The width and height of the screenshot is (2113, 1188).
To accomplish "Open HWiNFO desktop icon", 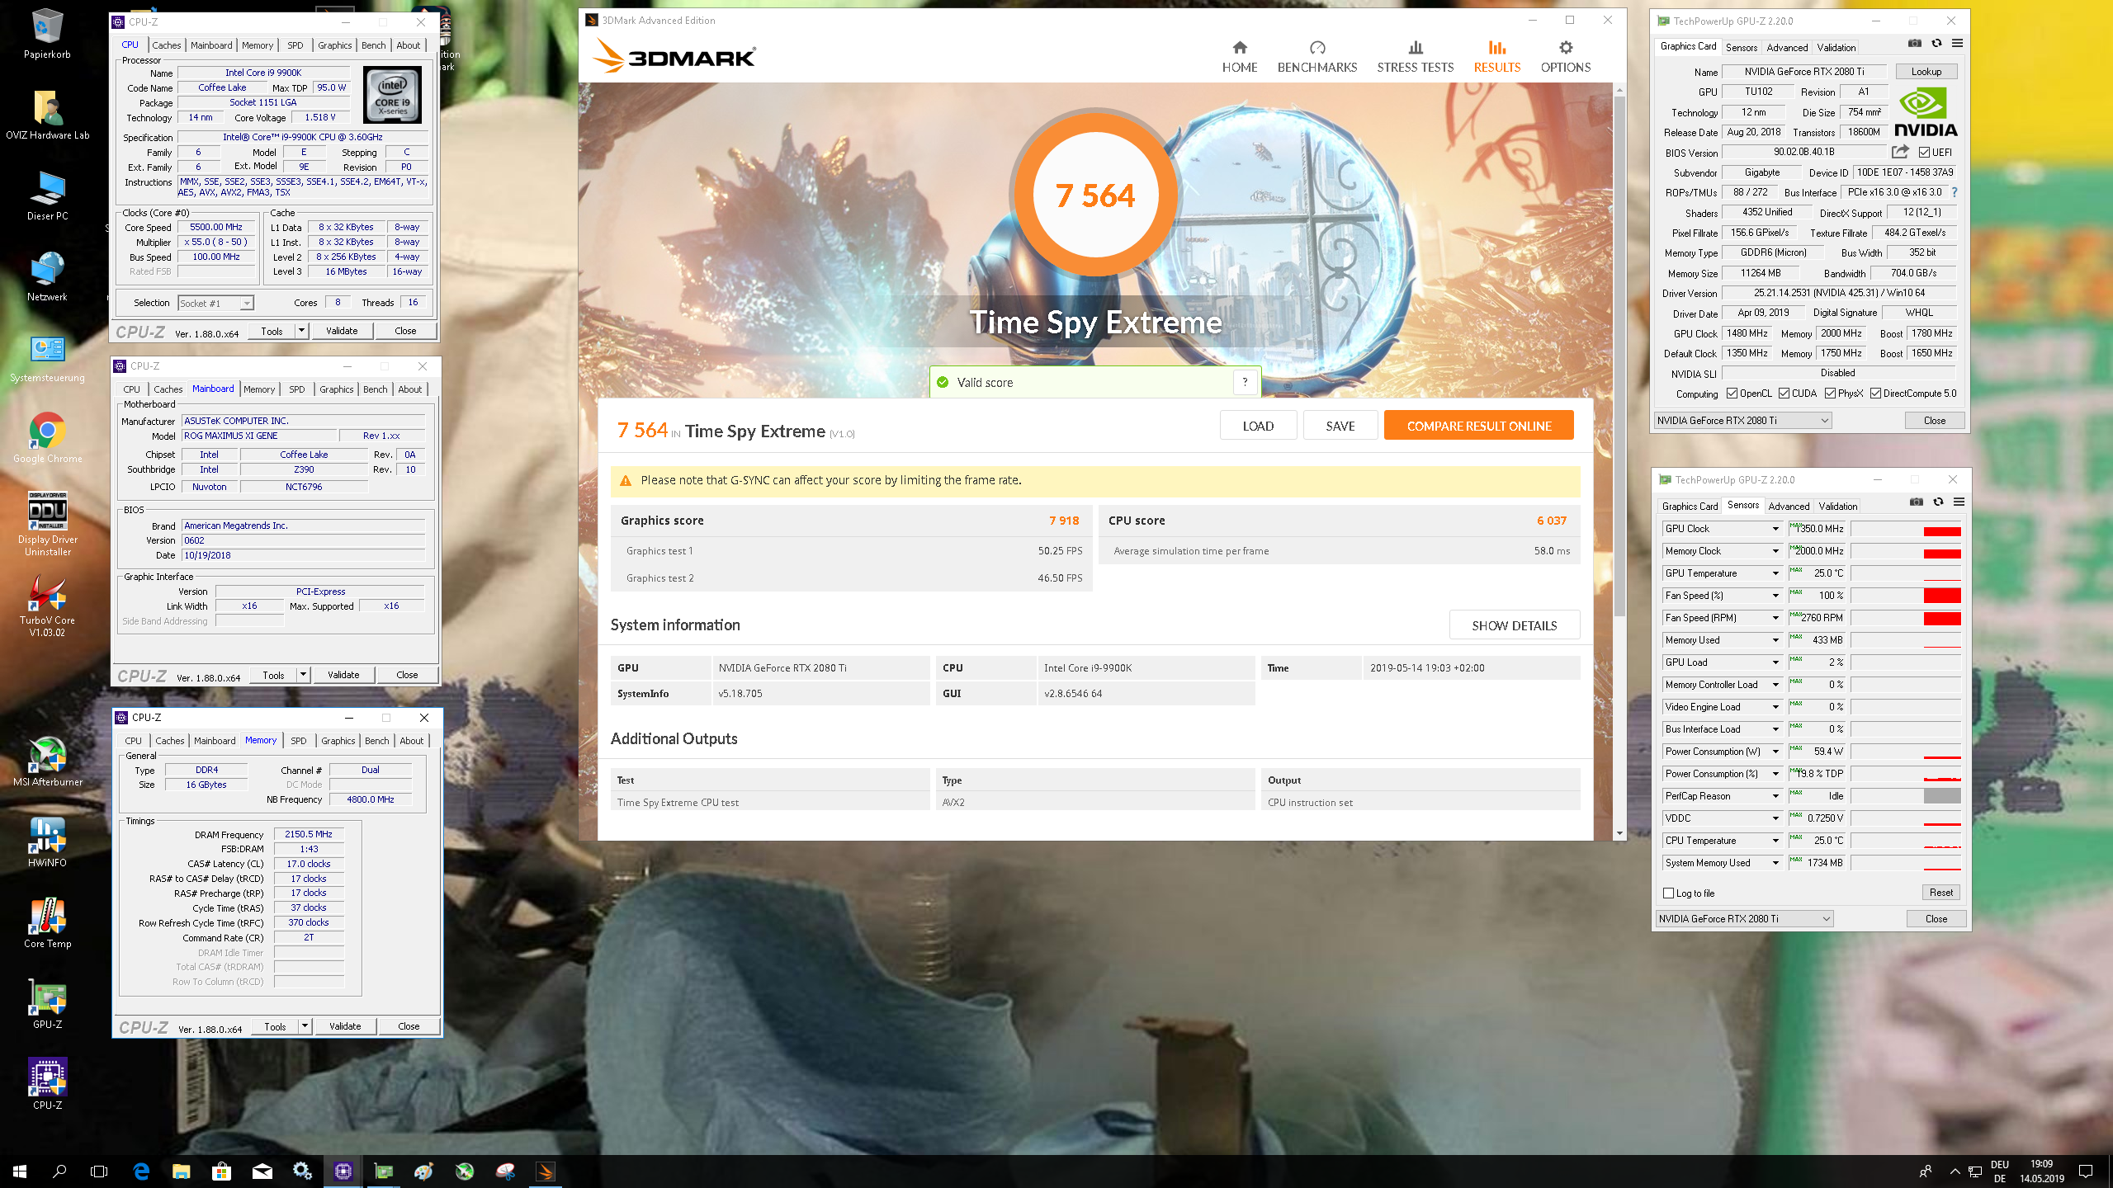I will 47,842.
